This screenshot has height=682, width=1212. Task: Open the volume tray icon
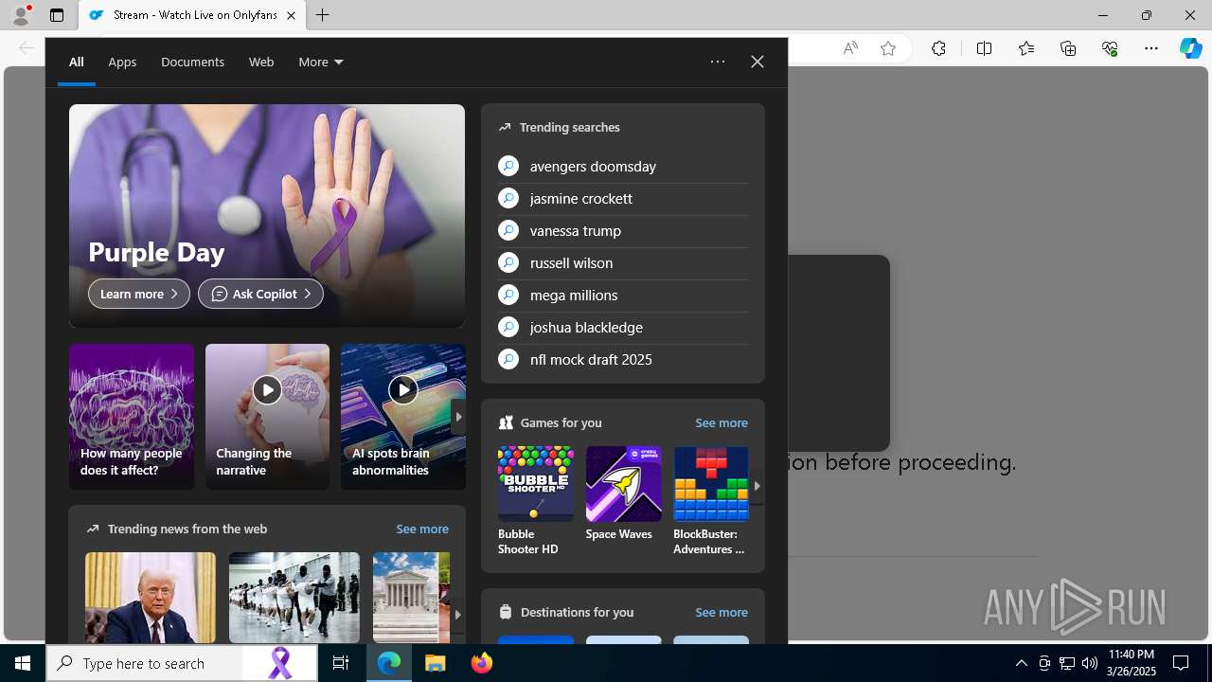coord(1090,663)
